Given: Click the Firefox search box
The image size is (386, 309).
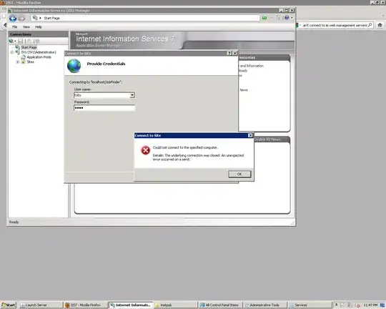Looking at the screenshot, I should pyautogui.click(x=335, y=25).
